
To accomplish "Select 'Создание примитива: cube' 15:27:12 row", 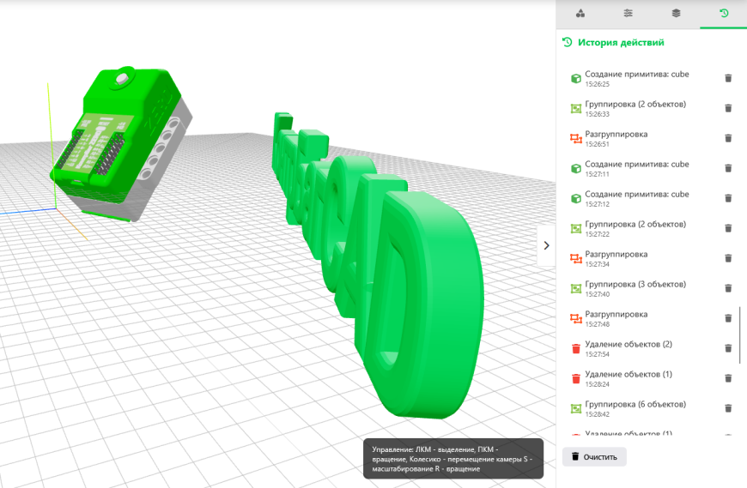I will tap(651, 198).
